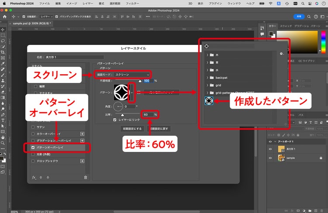Select the Eraser tool
Image resolution: width=328 pixels, height=213 pixels.
click(x=3, y=92)
